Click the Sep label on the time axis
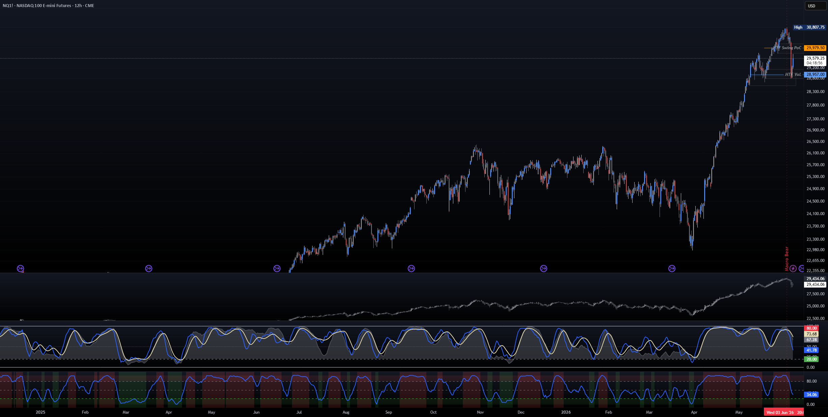Image resolution: width=828 pixels, height=417 pixels. [389, 412]
